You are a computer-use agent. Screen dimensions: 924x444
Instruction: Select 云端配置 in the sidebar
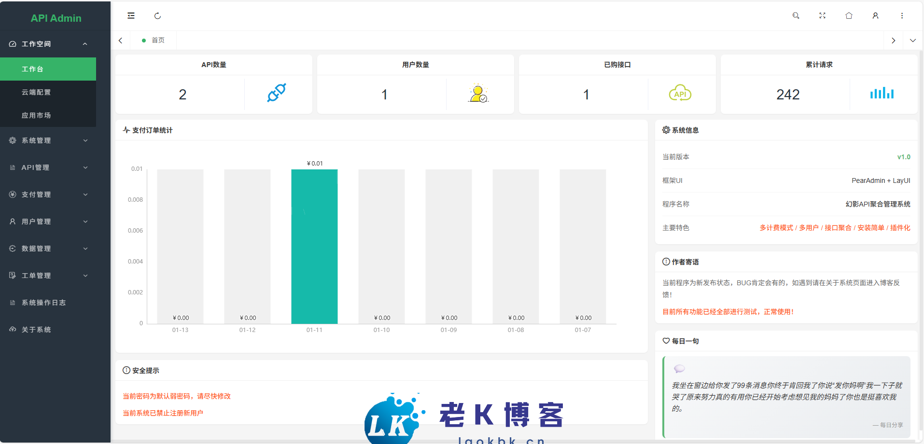pyautogui.click(x=36, y=92)
